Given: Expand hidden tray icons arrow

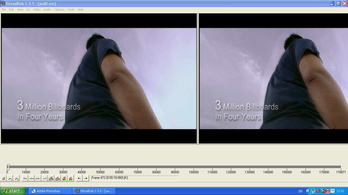Looking at the screenshot, I should [x=308, y=191].
